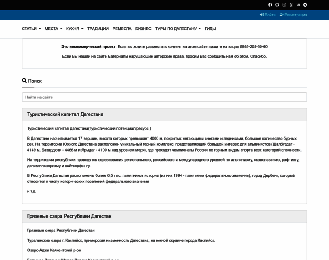Viewport: 329px width, 260px height.
Task: Expand the ТУРЫ ПО ДАГЕСТАНУ dropdown
Action: tap(178, 29)
